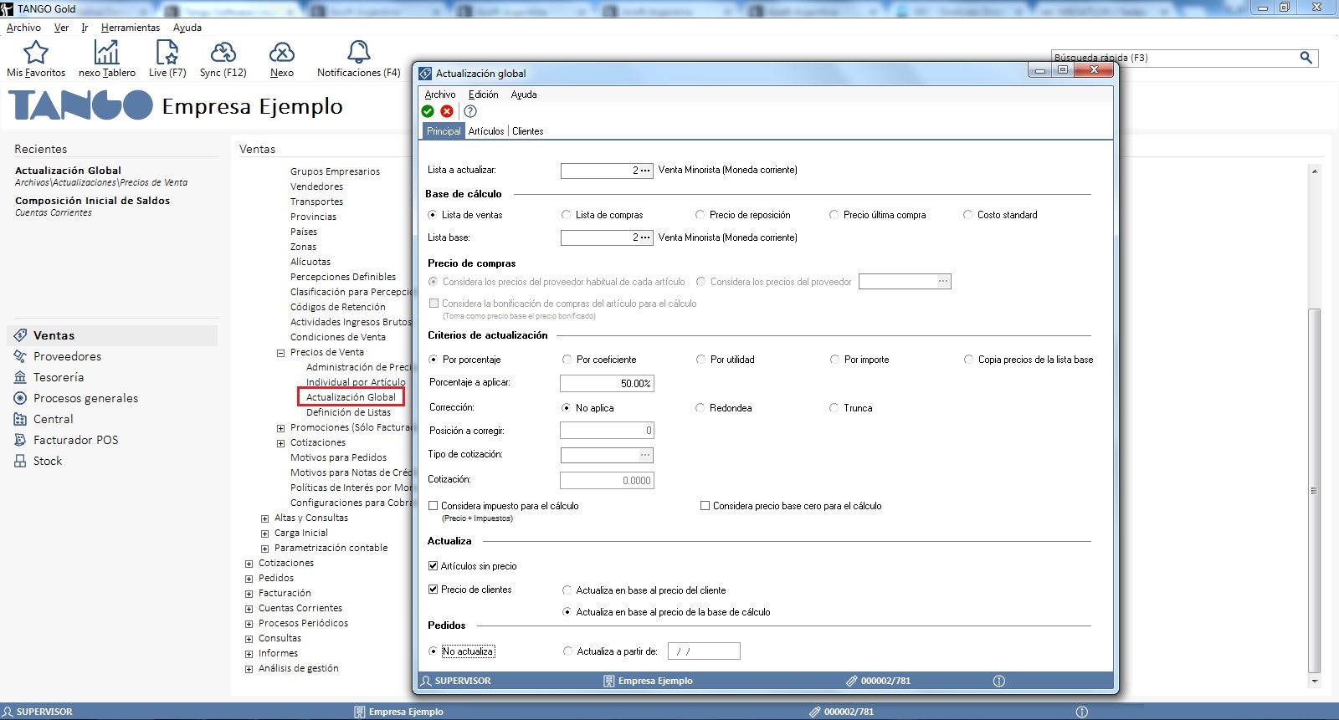Open the dialog help question mark icon

(x=470, y=111)
